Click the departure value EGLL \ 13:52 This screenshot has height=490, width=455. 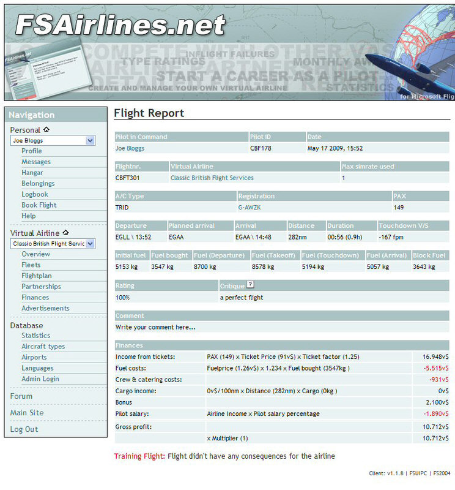click(x=133, y=237)
